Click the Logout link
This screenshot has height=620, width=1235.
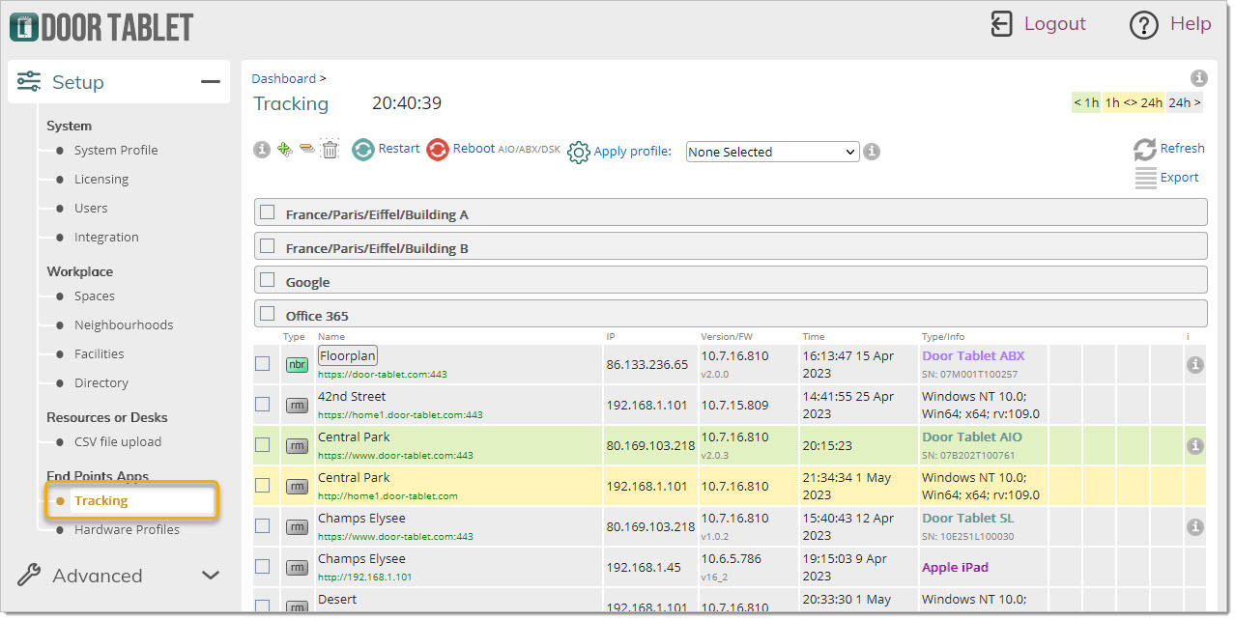point(1054,24)
